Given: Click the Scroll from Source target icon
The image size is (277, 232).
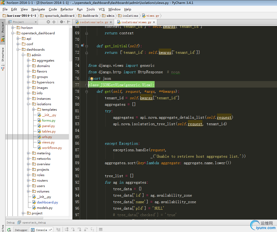Looking at the screenshot, I should [x=48, y=22].
